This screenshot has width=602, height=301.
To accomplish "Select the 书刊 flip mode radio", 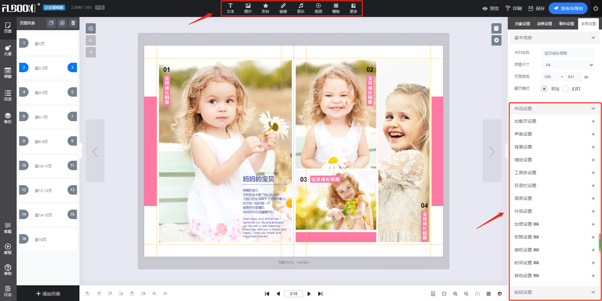I will 544,89.
